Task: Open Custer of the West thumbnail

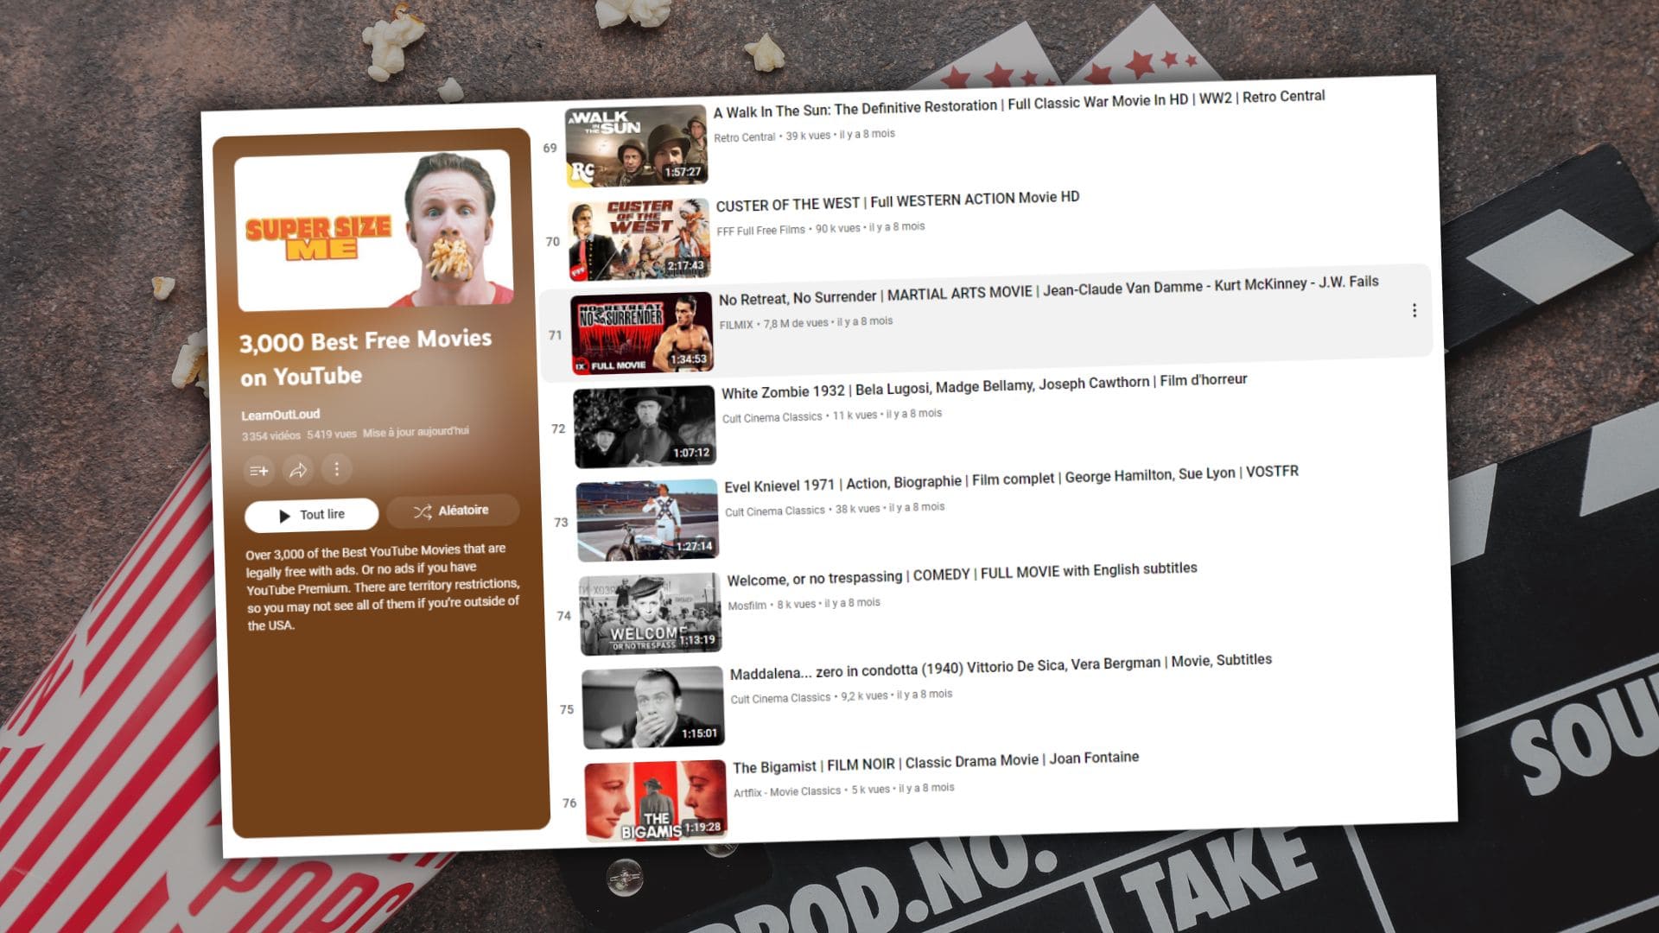Action: pos(639,239)
